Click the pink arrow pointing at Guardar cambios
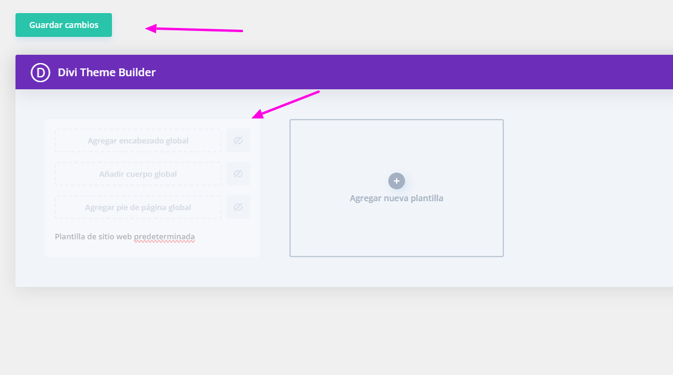This screenshot has height=375, width=673. [194, 30]
